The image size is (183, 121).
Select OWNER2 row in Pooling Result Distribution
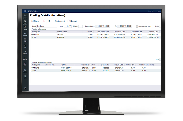tap(96, 68)
